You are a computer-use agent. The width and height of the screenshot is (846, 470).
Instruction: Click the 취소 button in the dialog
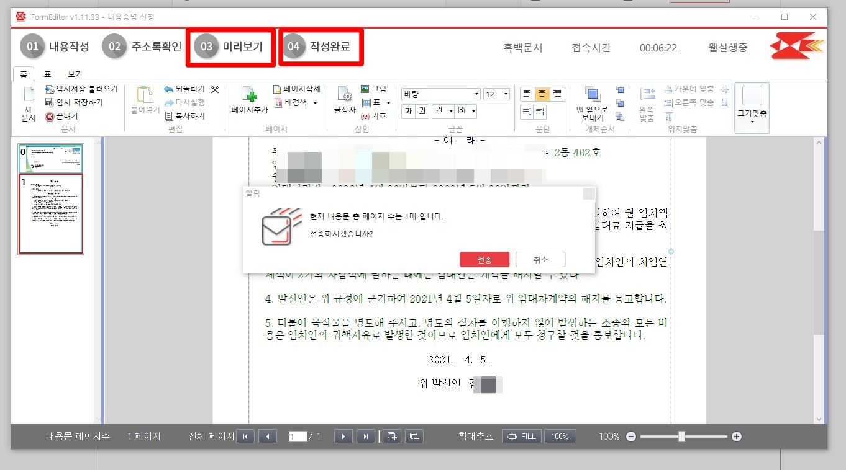[540, 259]
